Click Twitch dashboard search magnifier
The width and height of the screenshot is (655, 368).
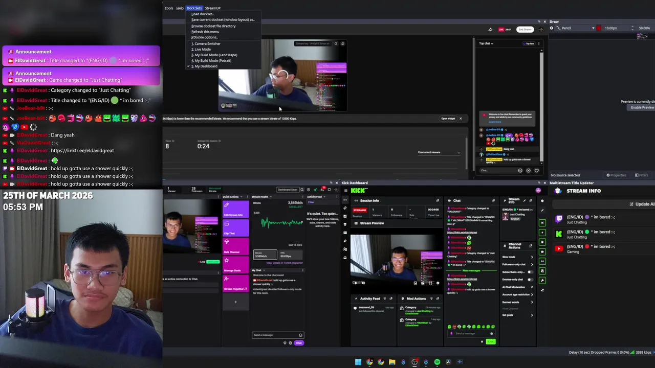pyautogui.click(x=302, y=190)
